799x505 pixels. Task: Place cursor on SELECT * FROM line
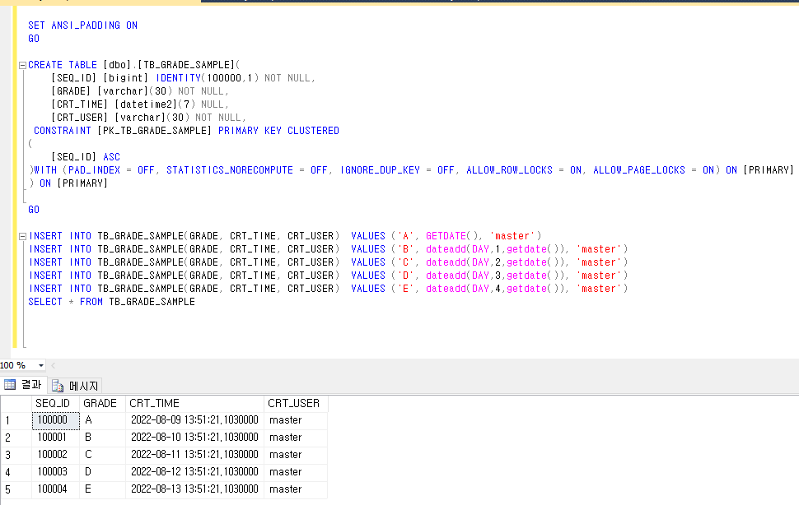111,302
